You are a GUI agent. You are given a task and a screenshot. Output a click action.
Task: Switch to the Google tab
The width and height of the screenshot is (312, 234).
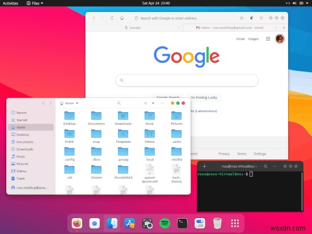(133, 28)
